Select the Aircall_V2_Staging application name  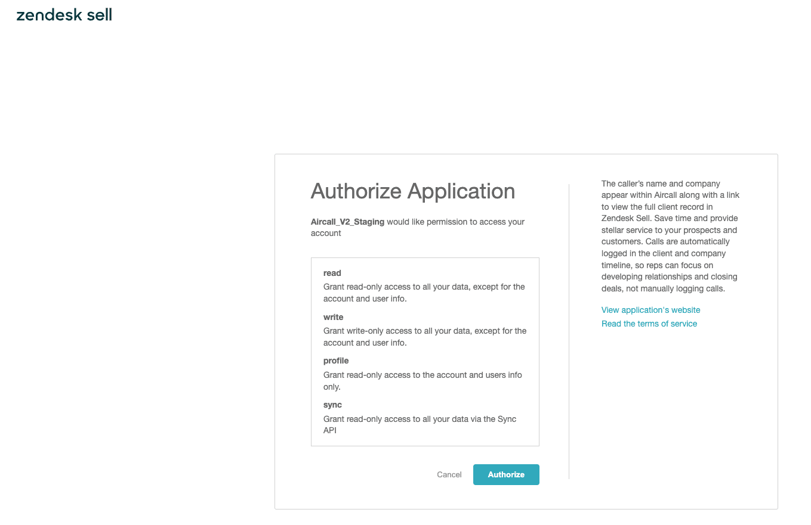tap(347, 222)
